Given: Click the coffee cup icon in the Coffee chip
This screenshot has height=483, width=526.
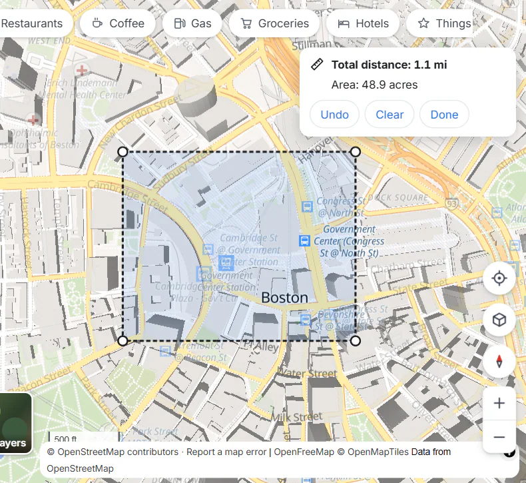Looking at the screenshot, I should (97, 23).
